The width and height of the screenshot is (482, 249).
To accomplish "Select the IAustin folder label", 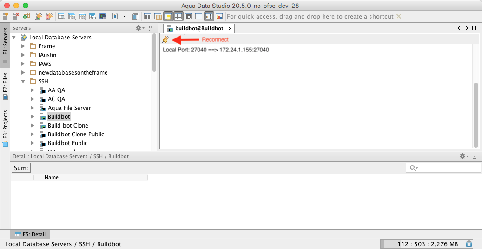I will pyautogui.click(x=47, y=55).
